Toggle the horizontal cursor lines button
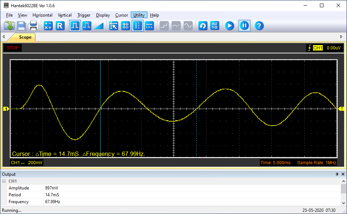Image resolution: width=347 pixels, height=214 pixels. point(149,26)
